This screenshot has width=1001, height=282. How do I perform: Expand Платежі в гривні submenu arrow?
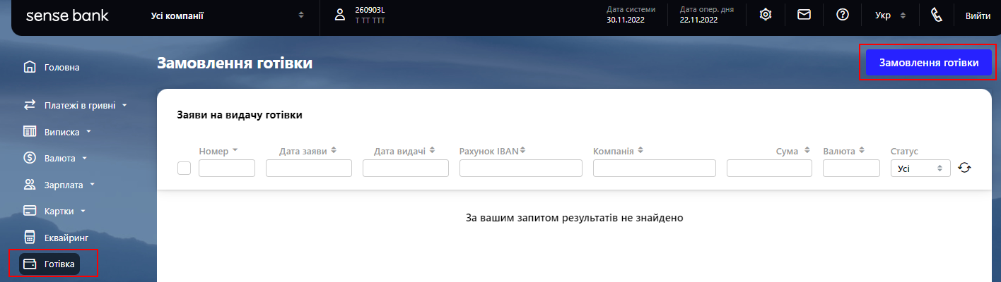(124, 106)
